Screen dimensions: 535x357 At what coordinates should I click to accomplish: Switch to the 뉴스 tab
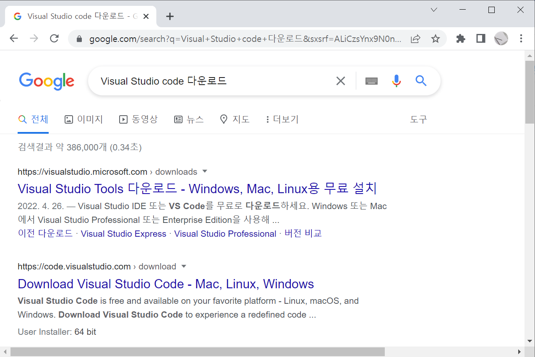tap(189, 119)
